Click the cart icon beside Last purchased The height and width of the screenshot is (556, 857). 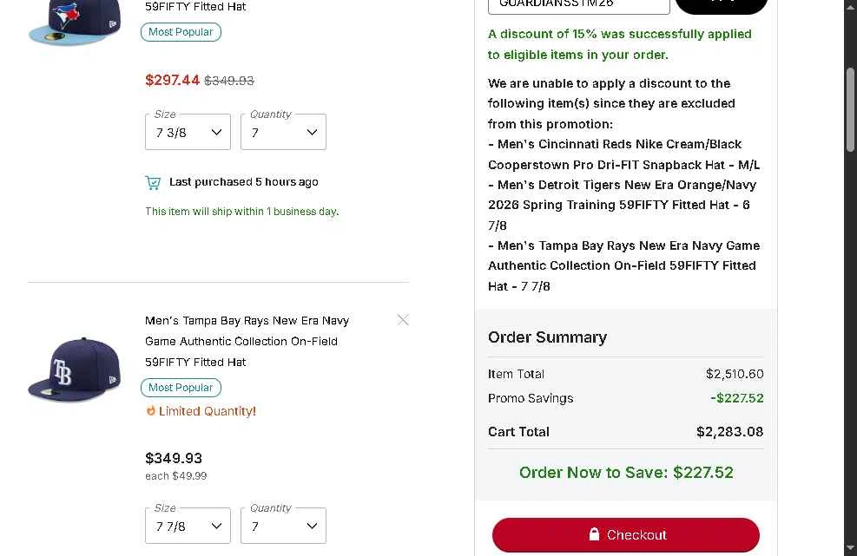pyautogui.click(x=153, y=182)
